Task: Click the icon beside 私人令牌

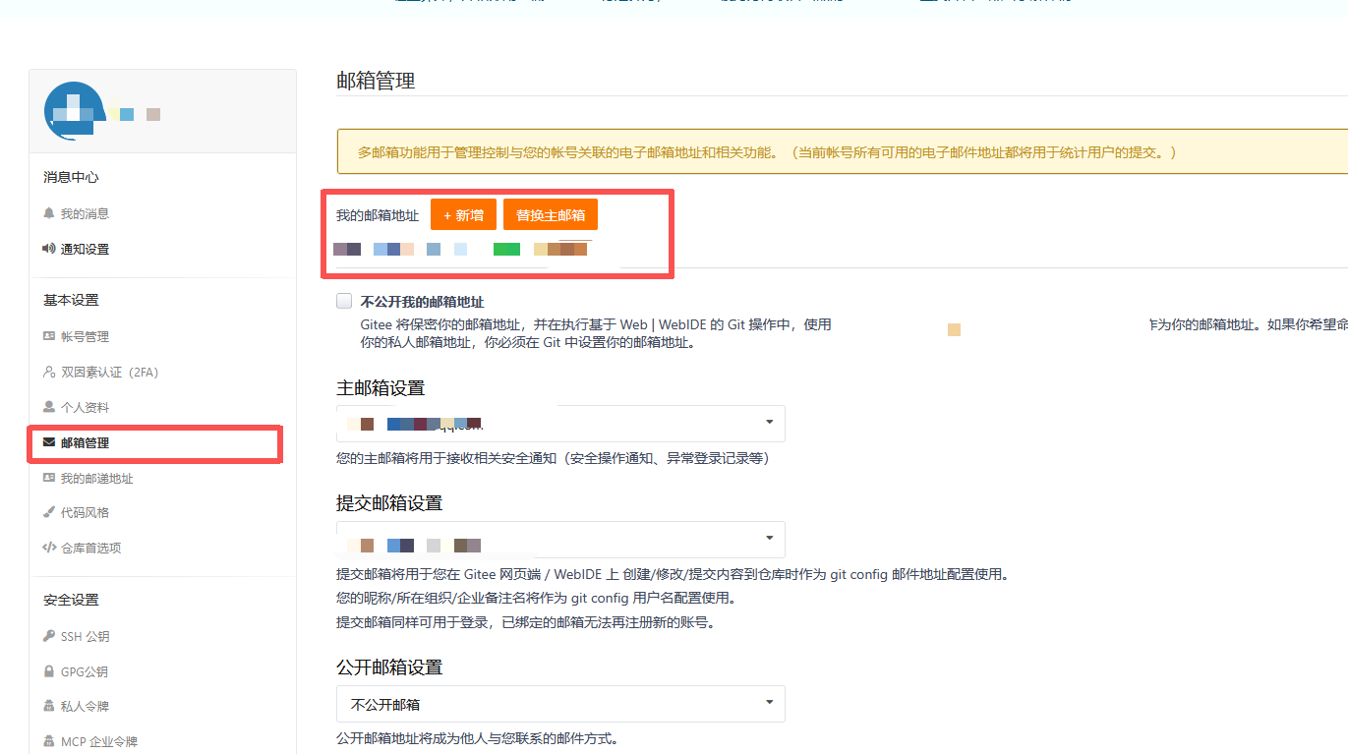Action: 49,706
